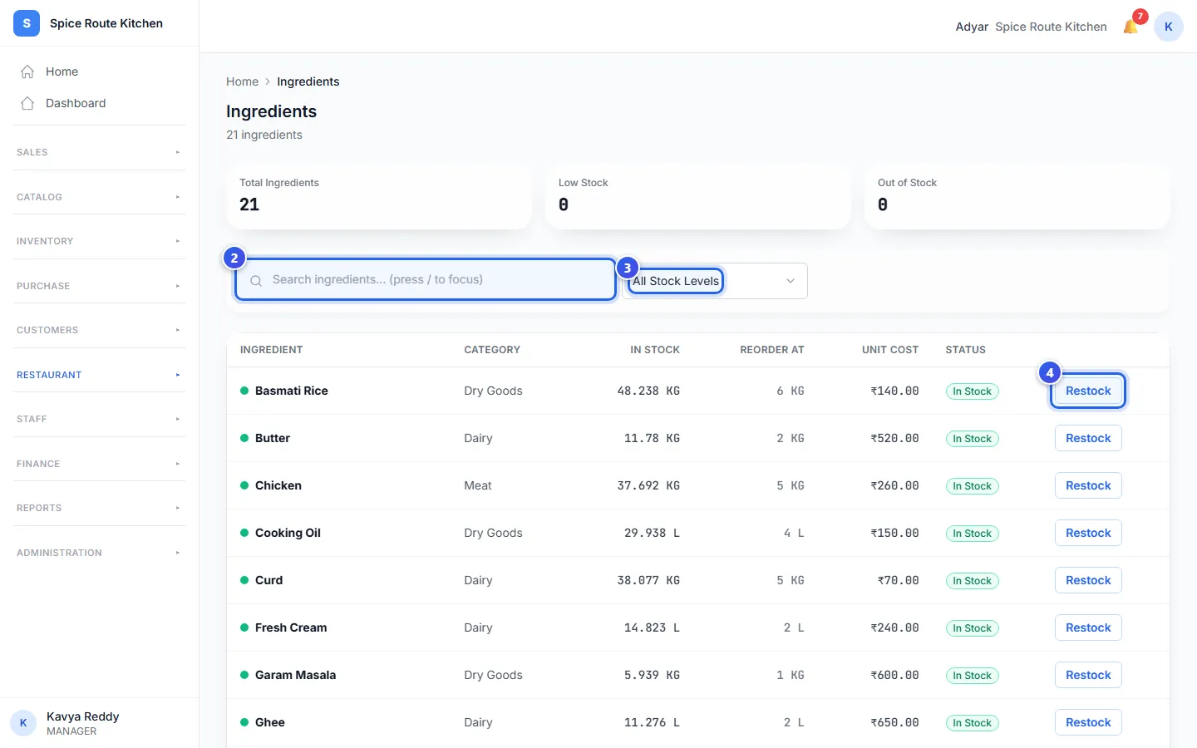This screenshot has height=748, width=1197.
Task: Click the search magnifier icon
Action: point(256,280)
